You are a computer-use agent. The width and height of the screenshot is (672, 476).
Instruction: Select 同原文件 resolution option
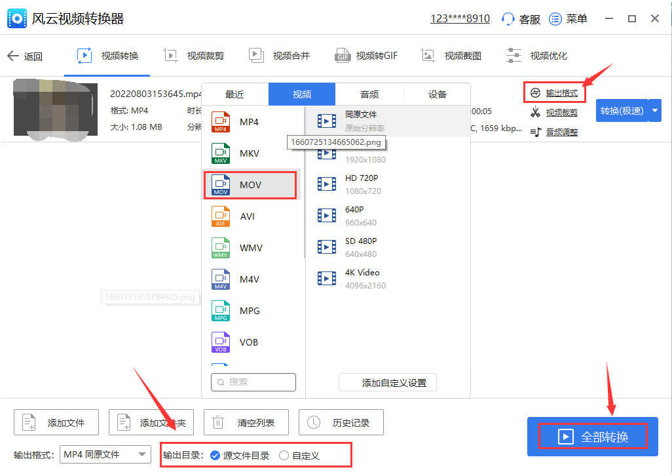click(388, 121)
